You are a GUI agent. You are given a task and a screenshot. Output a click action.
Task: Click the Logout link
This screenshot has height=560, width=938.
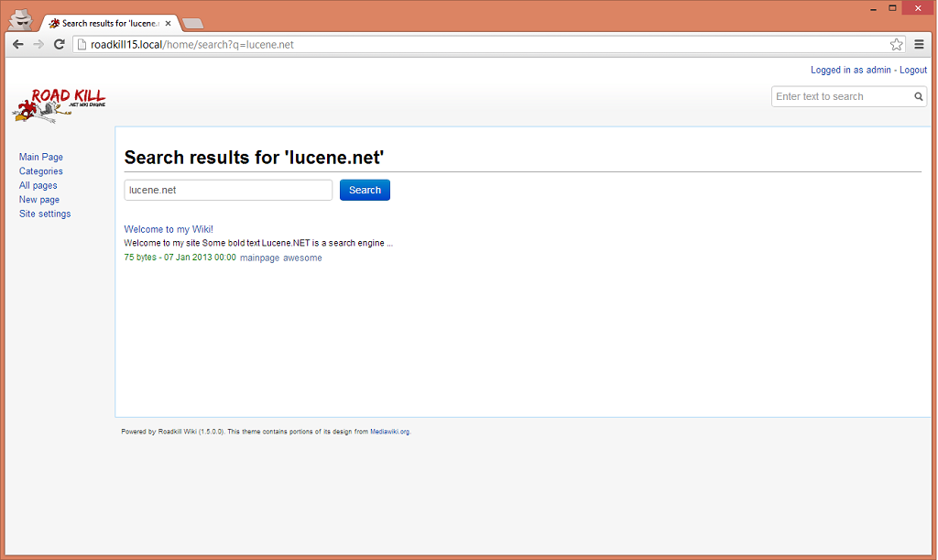pyautogui.click(x=912, y=70)
